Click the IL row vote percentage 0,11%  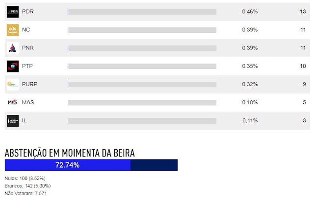tap(250, 120)
